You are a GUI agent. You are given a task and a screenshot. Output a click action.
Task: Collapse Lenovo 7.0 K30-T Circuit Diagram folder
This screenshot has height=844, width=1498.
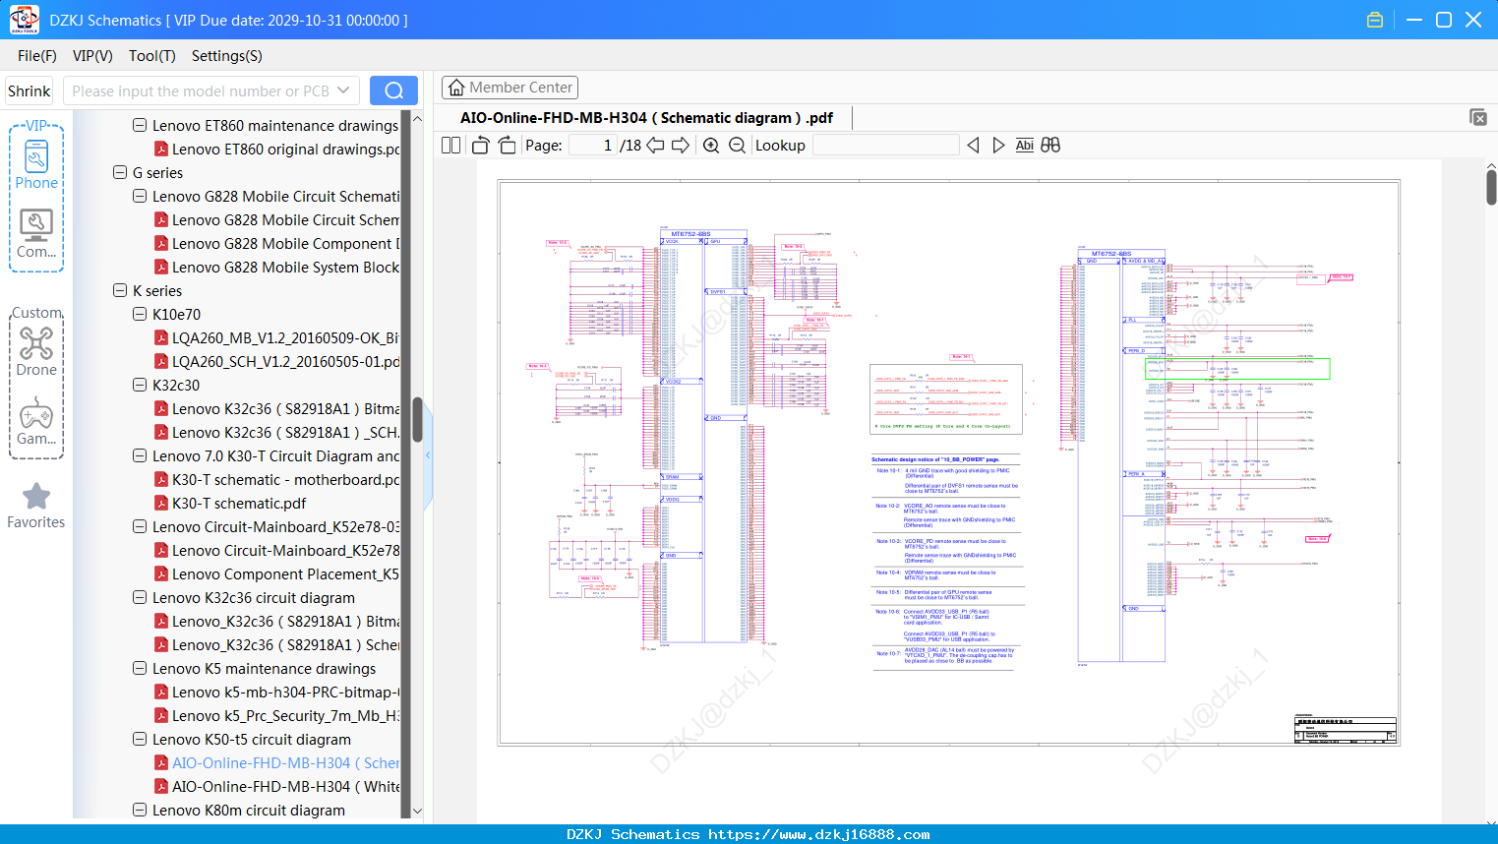point(140,455)
